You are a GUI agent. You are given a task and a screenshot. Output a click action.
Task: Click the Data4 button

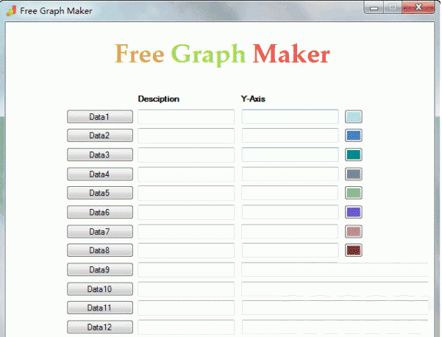click(100, 174)
